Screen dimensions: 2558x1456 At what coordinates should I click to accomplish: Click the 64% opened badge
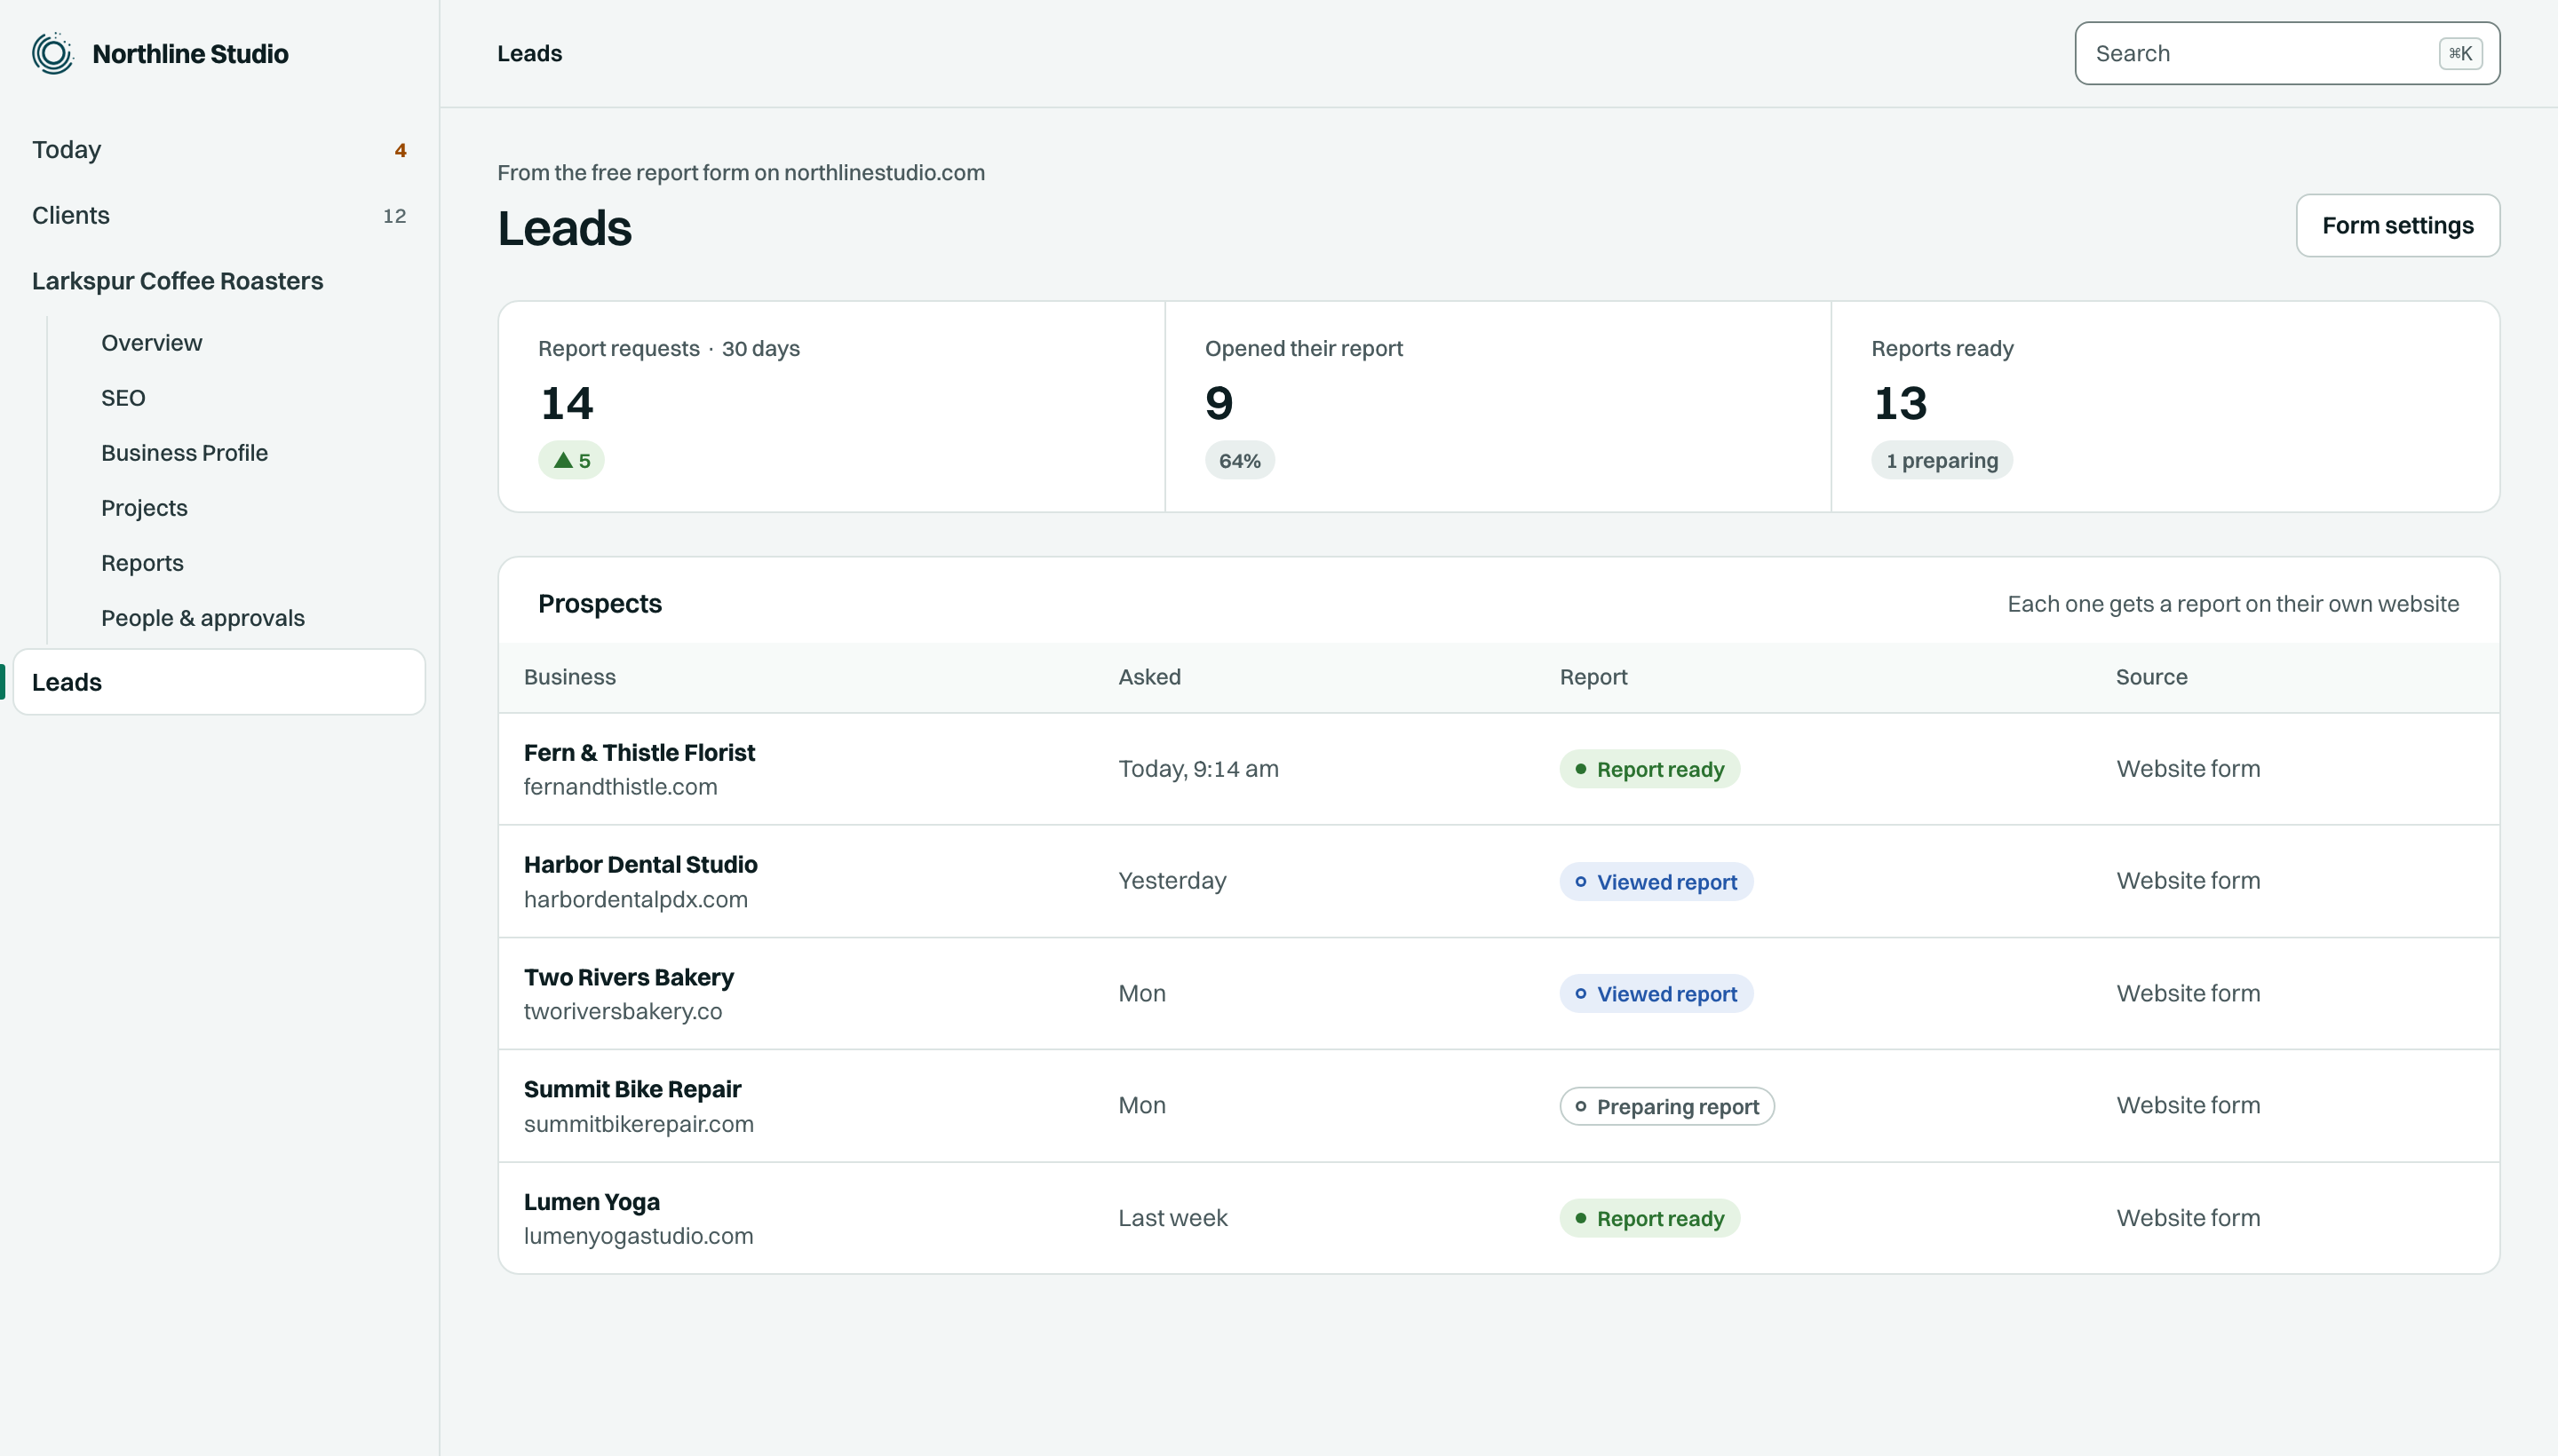[1240, 460]
